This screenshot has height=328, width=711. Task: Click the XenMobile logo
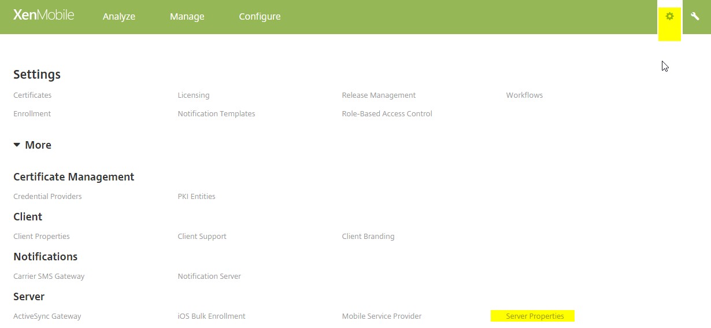(x=44, y=16)
